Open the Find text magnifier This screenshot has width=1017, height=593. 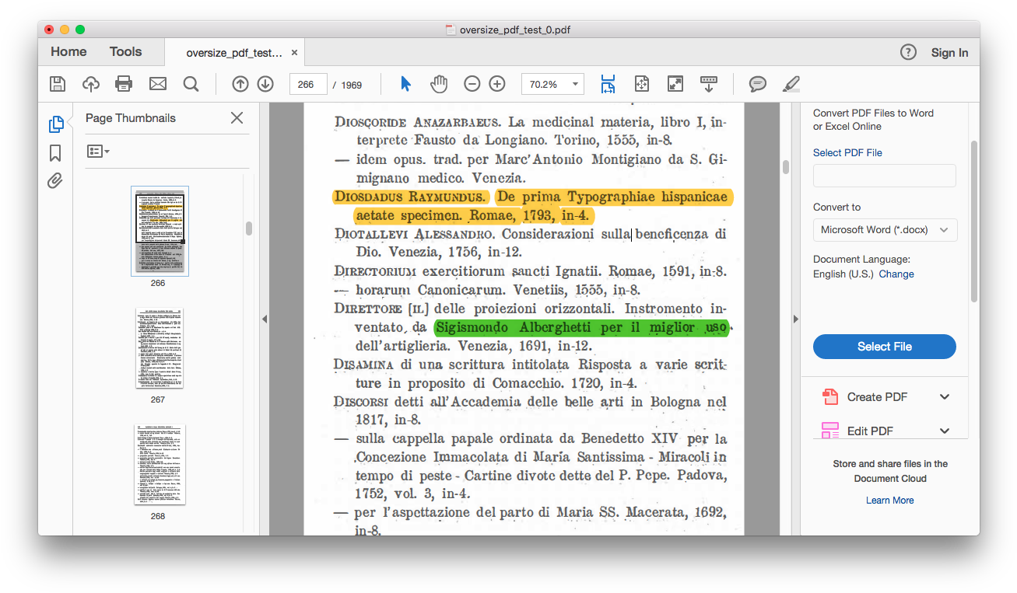point(191,84)
